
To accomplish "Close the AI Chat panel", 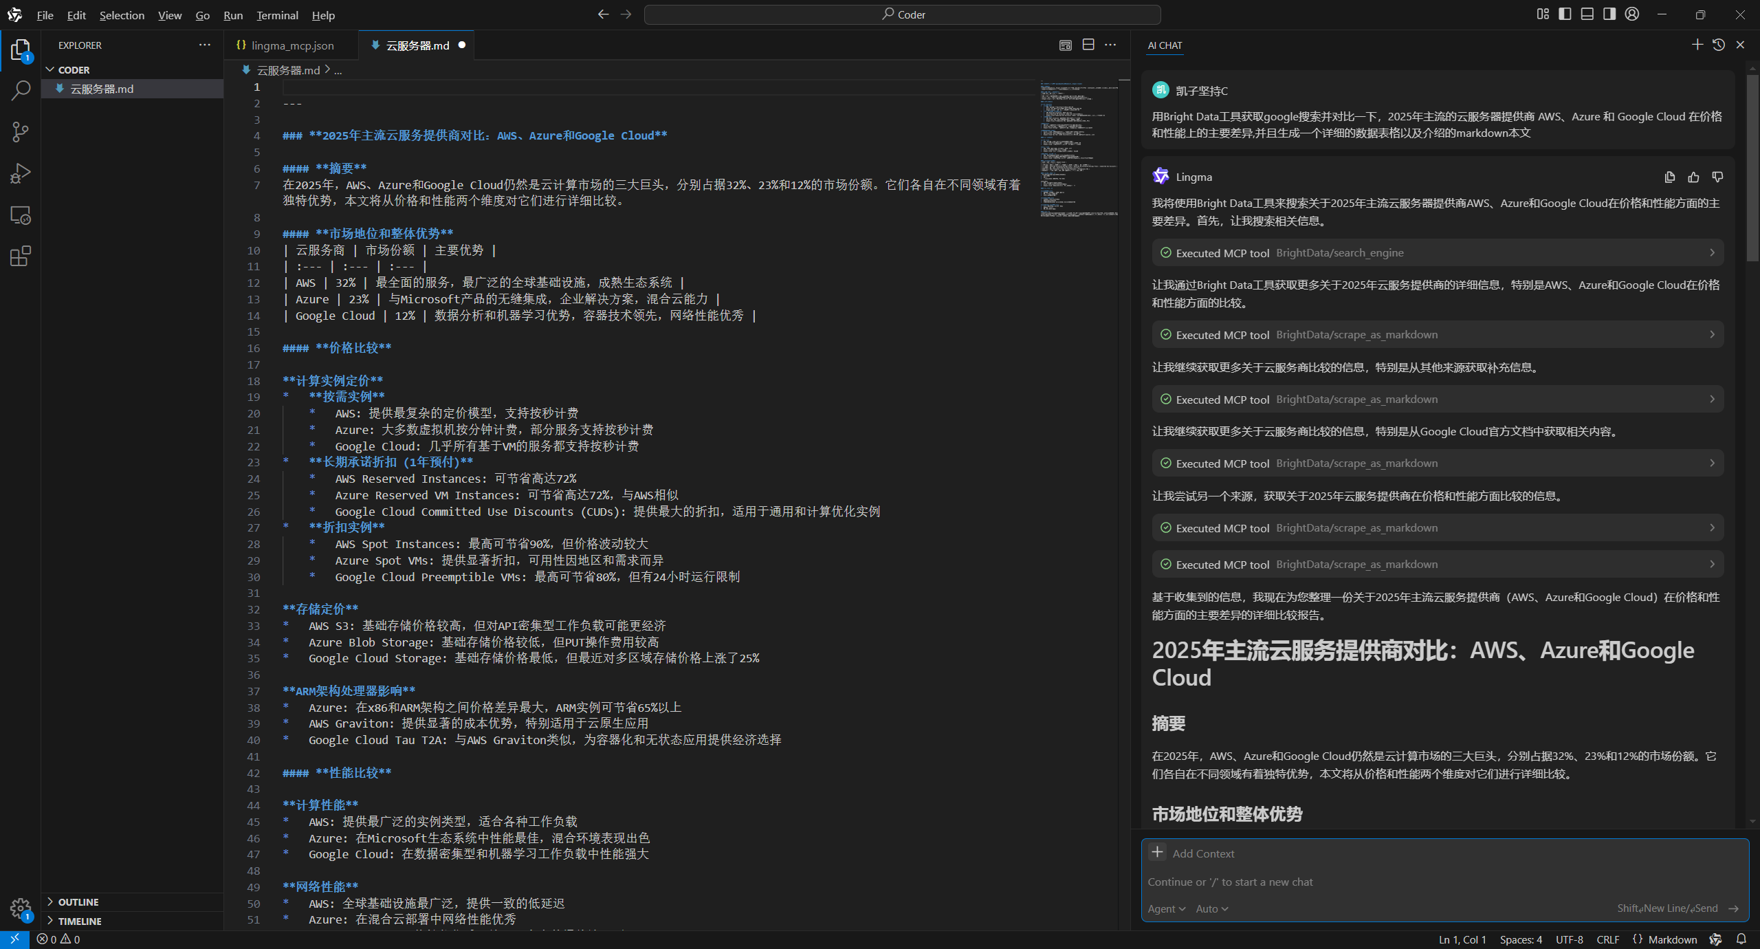I will (1741, 45).
